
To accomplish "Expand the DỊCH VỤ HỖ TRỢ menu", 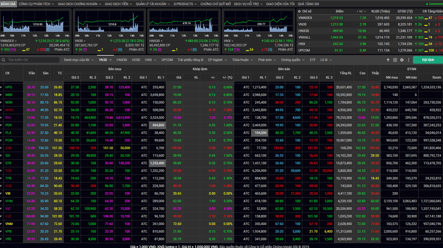I will tap(248, 4).
